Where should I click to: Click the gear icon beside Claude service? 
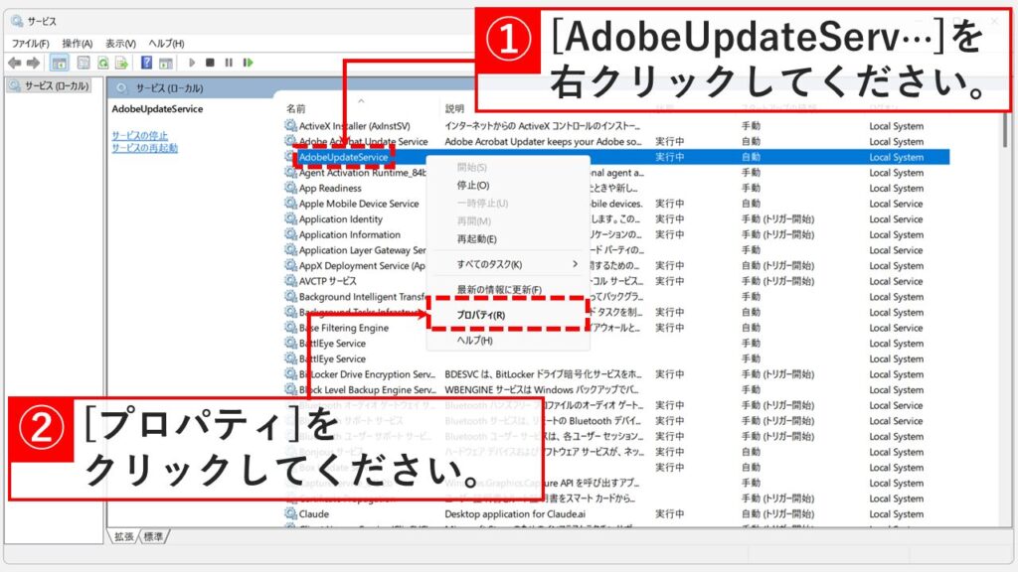[x=291, y=513]
